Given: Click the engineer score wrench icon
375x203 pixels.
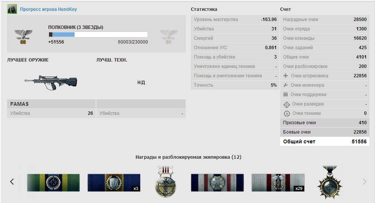Looking at the screenshot, I should (285, 85).
